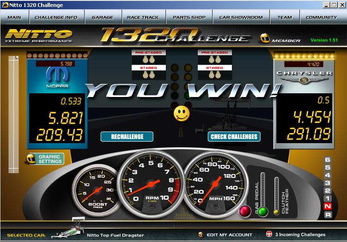This screenshot has width=347, height=242.
Task: Click the RPM tachometer gauge
Action: click(151, 184)
